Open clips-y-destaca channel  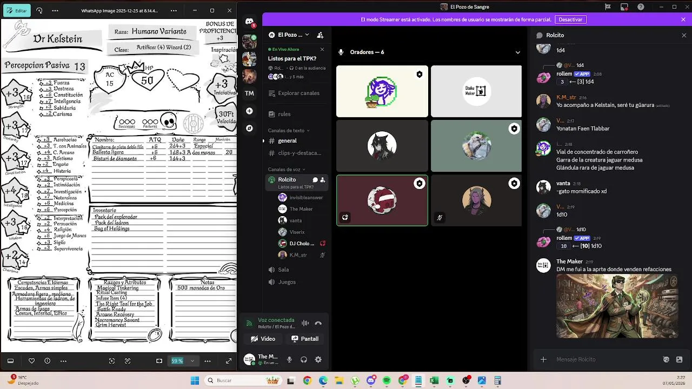tap(296, 153)
